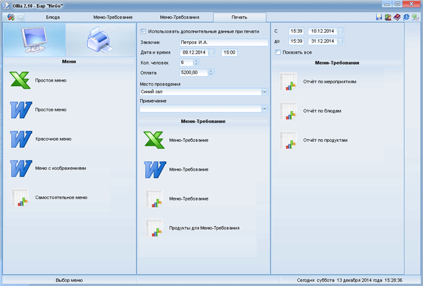Click Продукты для Меню-Требования label
The image size is (423, 286).
204,228
